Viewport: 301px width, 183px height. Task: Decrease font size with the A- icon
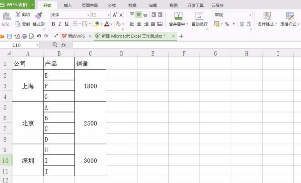tap(122, 15)
